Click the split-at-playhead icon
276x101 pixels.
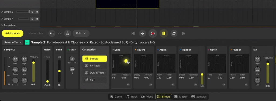click(x=143, y=33)
